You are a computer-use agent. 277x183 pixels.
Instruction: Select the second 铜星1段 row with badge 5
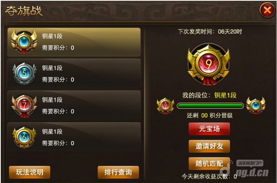pos(74,73)
